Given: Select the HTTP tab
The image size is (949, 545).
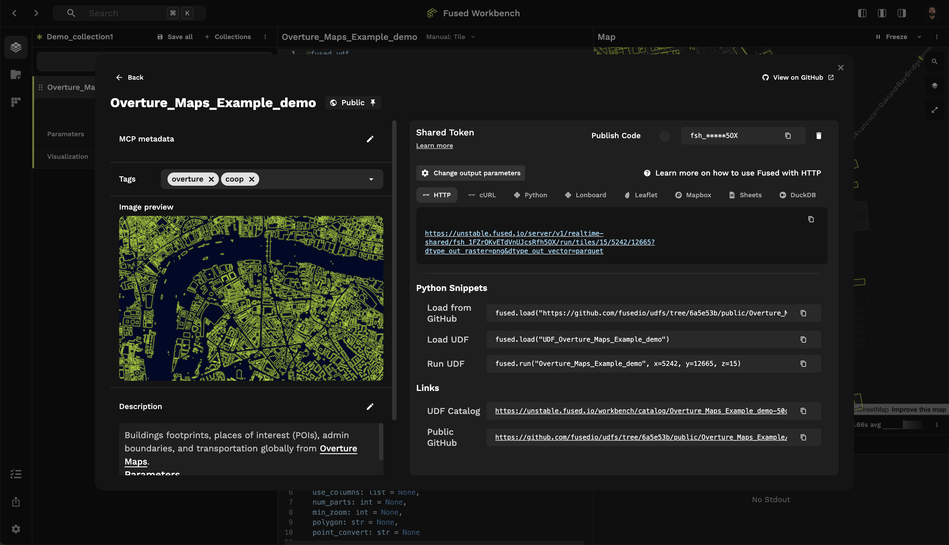Looking at the screenshot, I should point(437,195).
